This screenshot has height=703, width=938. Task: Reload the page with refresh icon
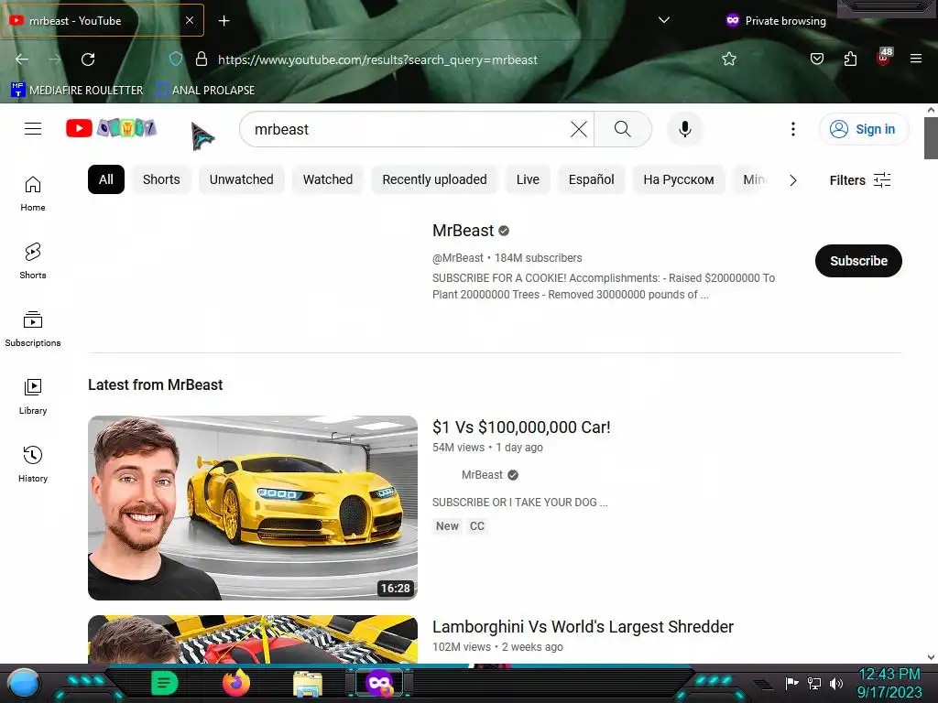(x=88, y=59)
